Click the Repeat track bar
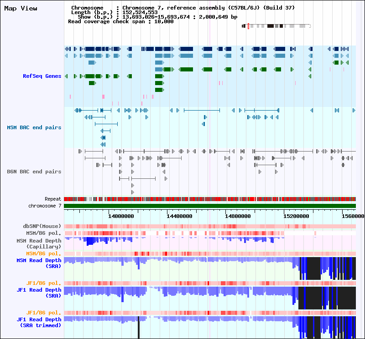This screenshot has height=339, width=365. 210,199
